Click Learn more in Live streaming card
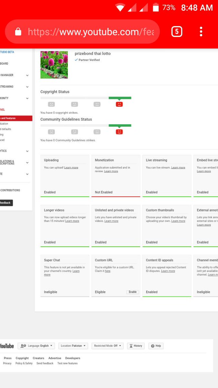This screenshot has height=388, width=218. (178, 168)
